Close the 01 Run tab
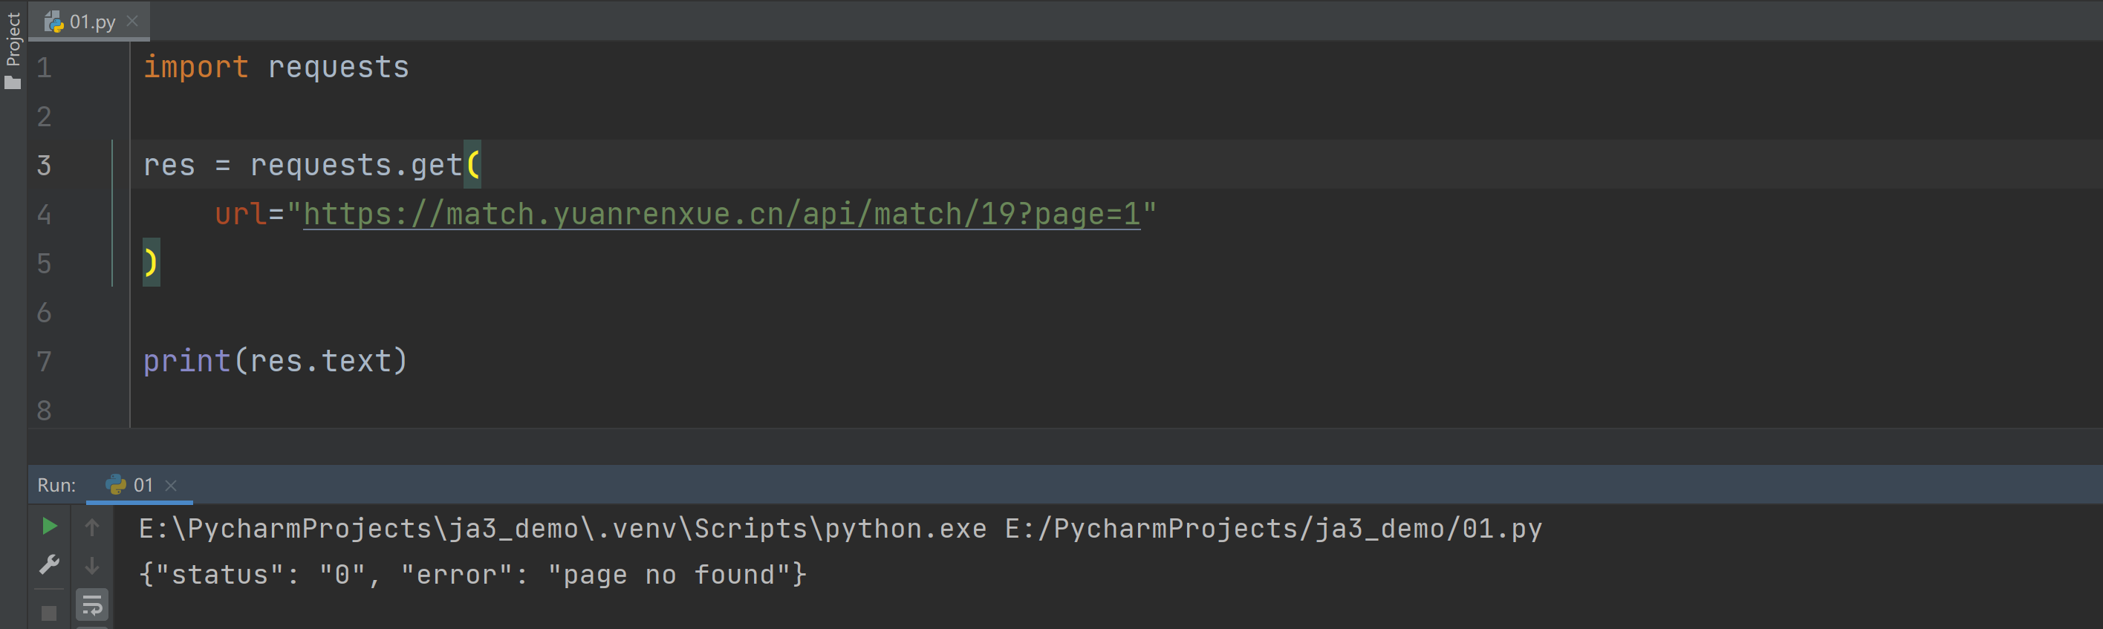Viewport: 2103px width, 629px height. click(171, 486)
